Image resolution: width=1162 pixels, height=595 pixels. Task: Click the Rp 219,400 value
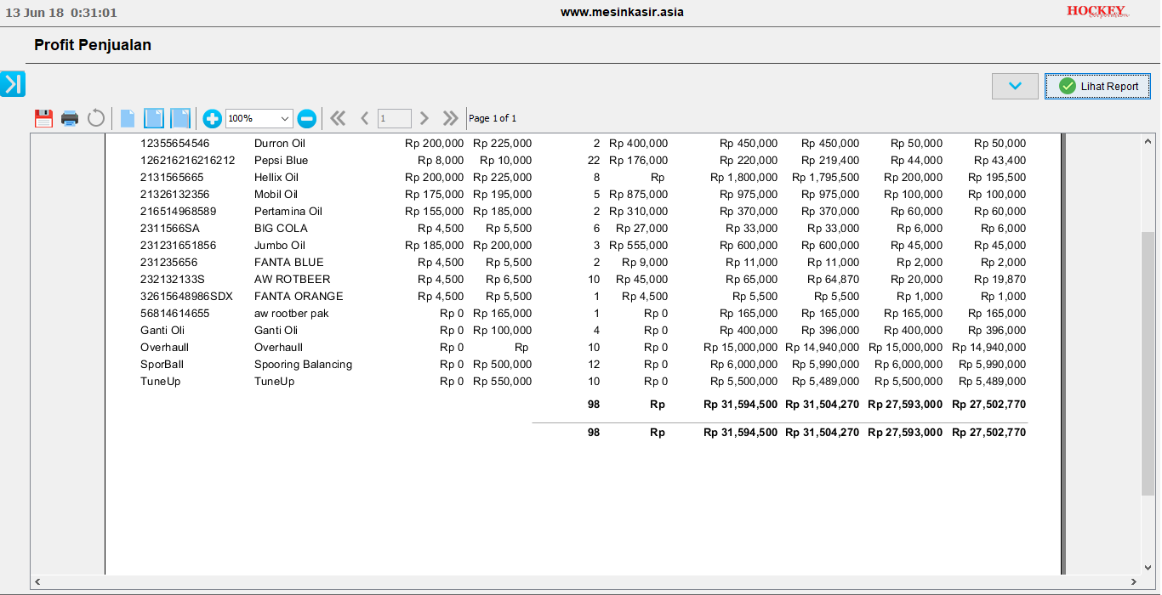830,161
